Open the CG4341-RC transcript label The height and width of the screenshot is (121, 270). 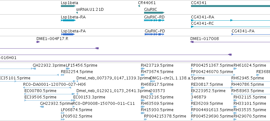[x=202, y=24]
